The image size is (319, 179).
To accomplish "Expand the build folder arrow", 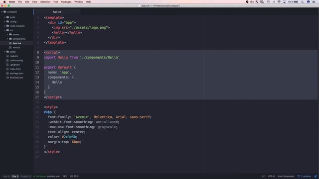I will pyautogui.click(x=5, y=17).
